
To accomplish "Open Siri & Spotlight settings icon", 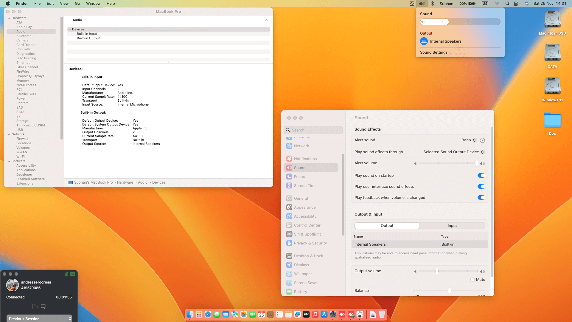I will [289, 234].
